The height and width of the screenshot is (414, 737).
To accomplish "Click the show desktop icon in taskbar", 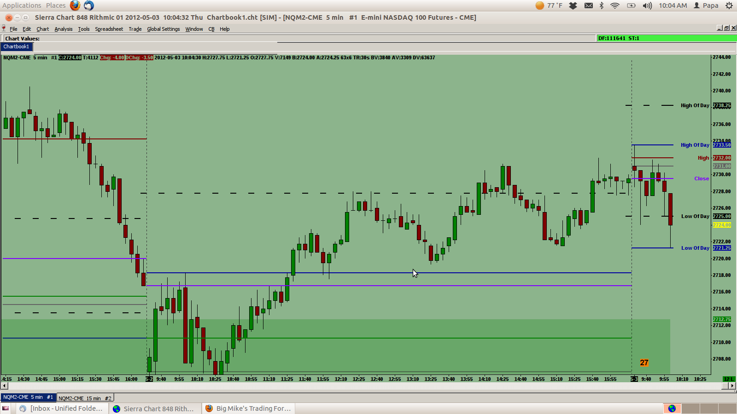I will coord(6,408).
